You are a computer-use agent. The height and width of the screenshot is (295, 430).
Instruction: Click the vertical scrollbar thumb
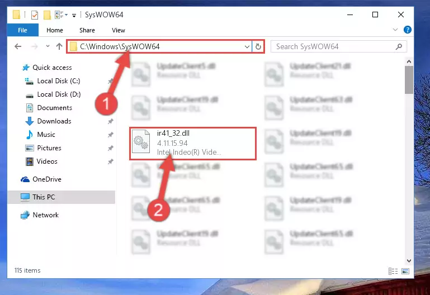(409, 80)
